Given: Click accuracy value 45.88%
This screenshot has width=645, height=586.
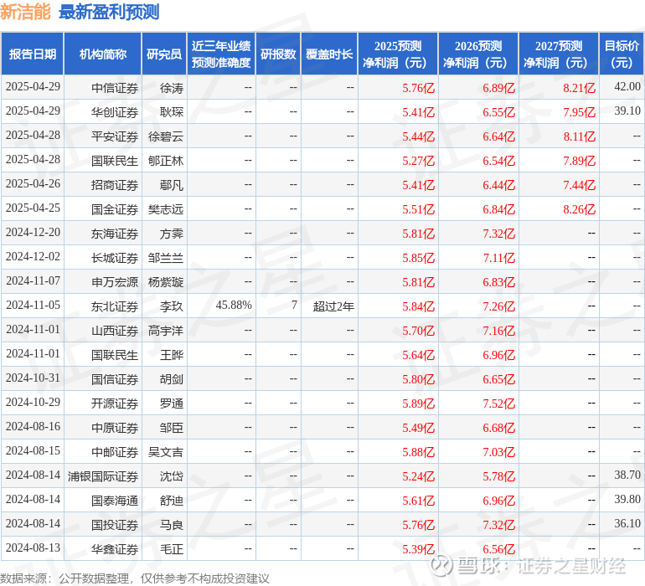Looking at the screenshot, I should click(x=234, y=305).
